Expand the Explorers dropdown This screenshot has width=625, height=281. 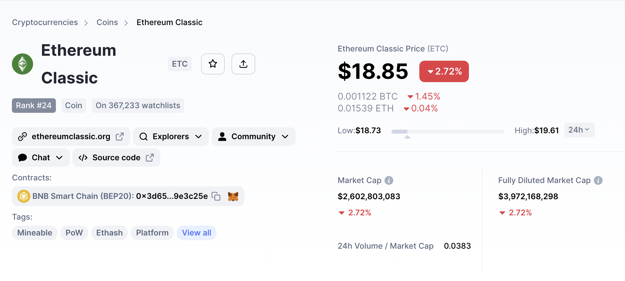click(171, 137)
